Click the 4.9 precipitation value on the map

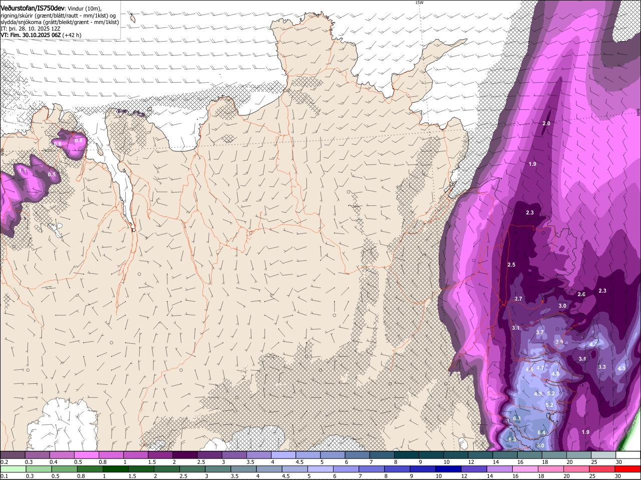click(x=538, y=394)
